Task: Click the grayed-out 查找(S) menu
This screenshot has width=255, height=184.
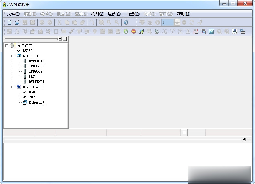Action: 81,14
